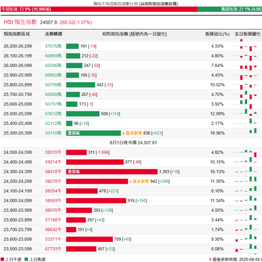Open bear warrant link 60797熊

tap(54, 104)
